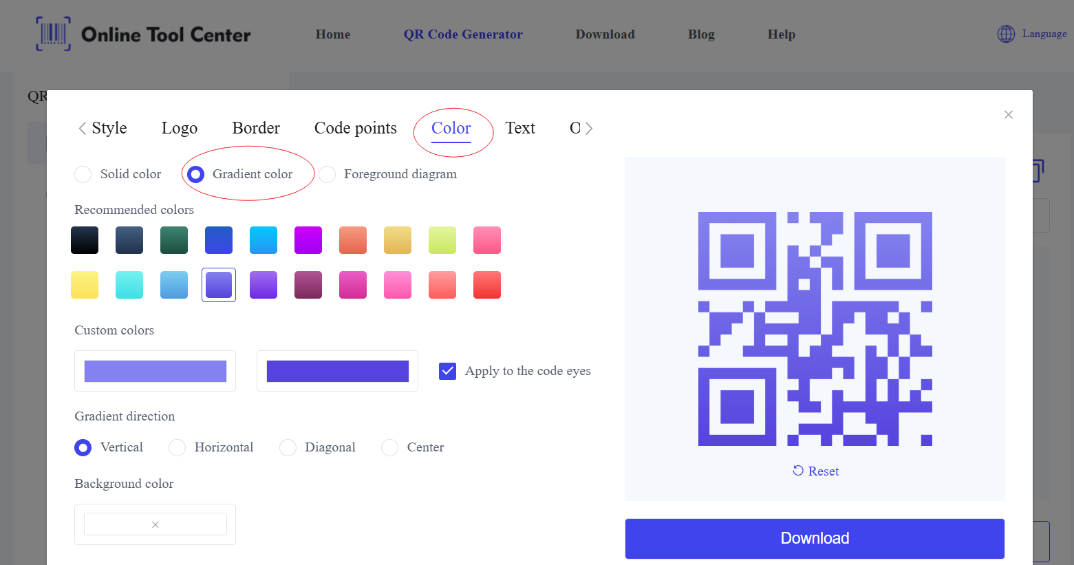Click the blue Download button
The width and height of the screenshot is (1074, 565).
click(x=815, y=538)
